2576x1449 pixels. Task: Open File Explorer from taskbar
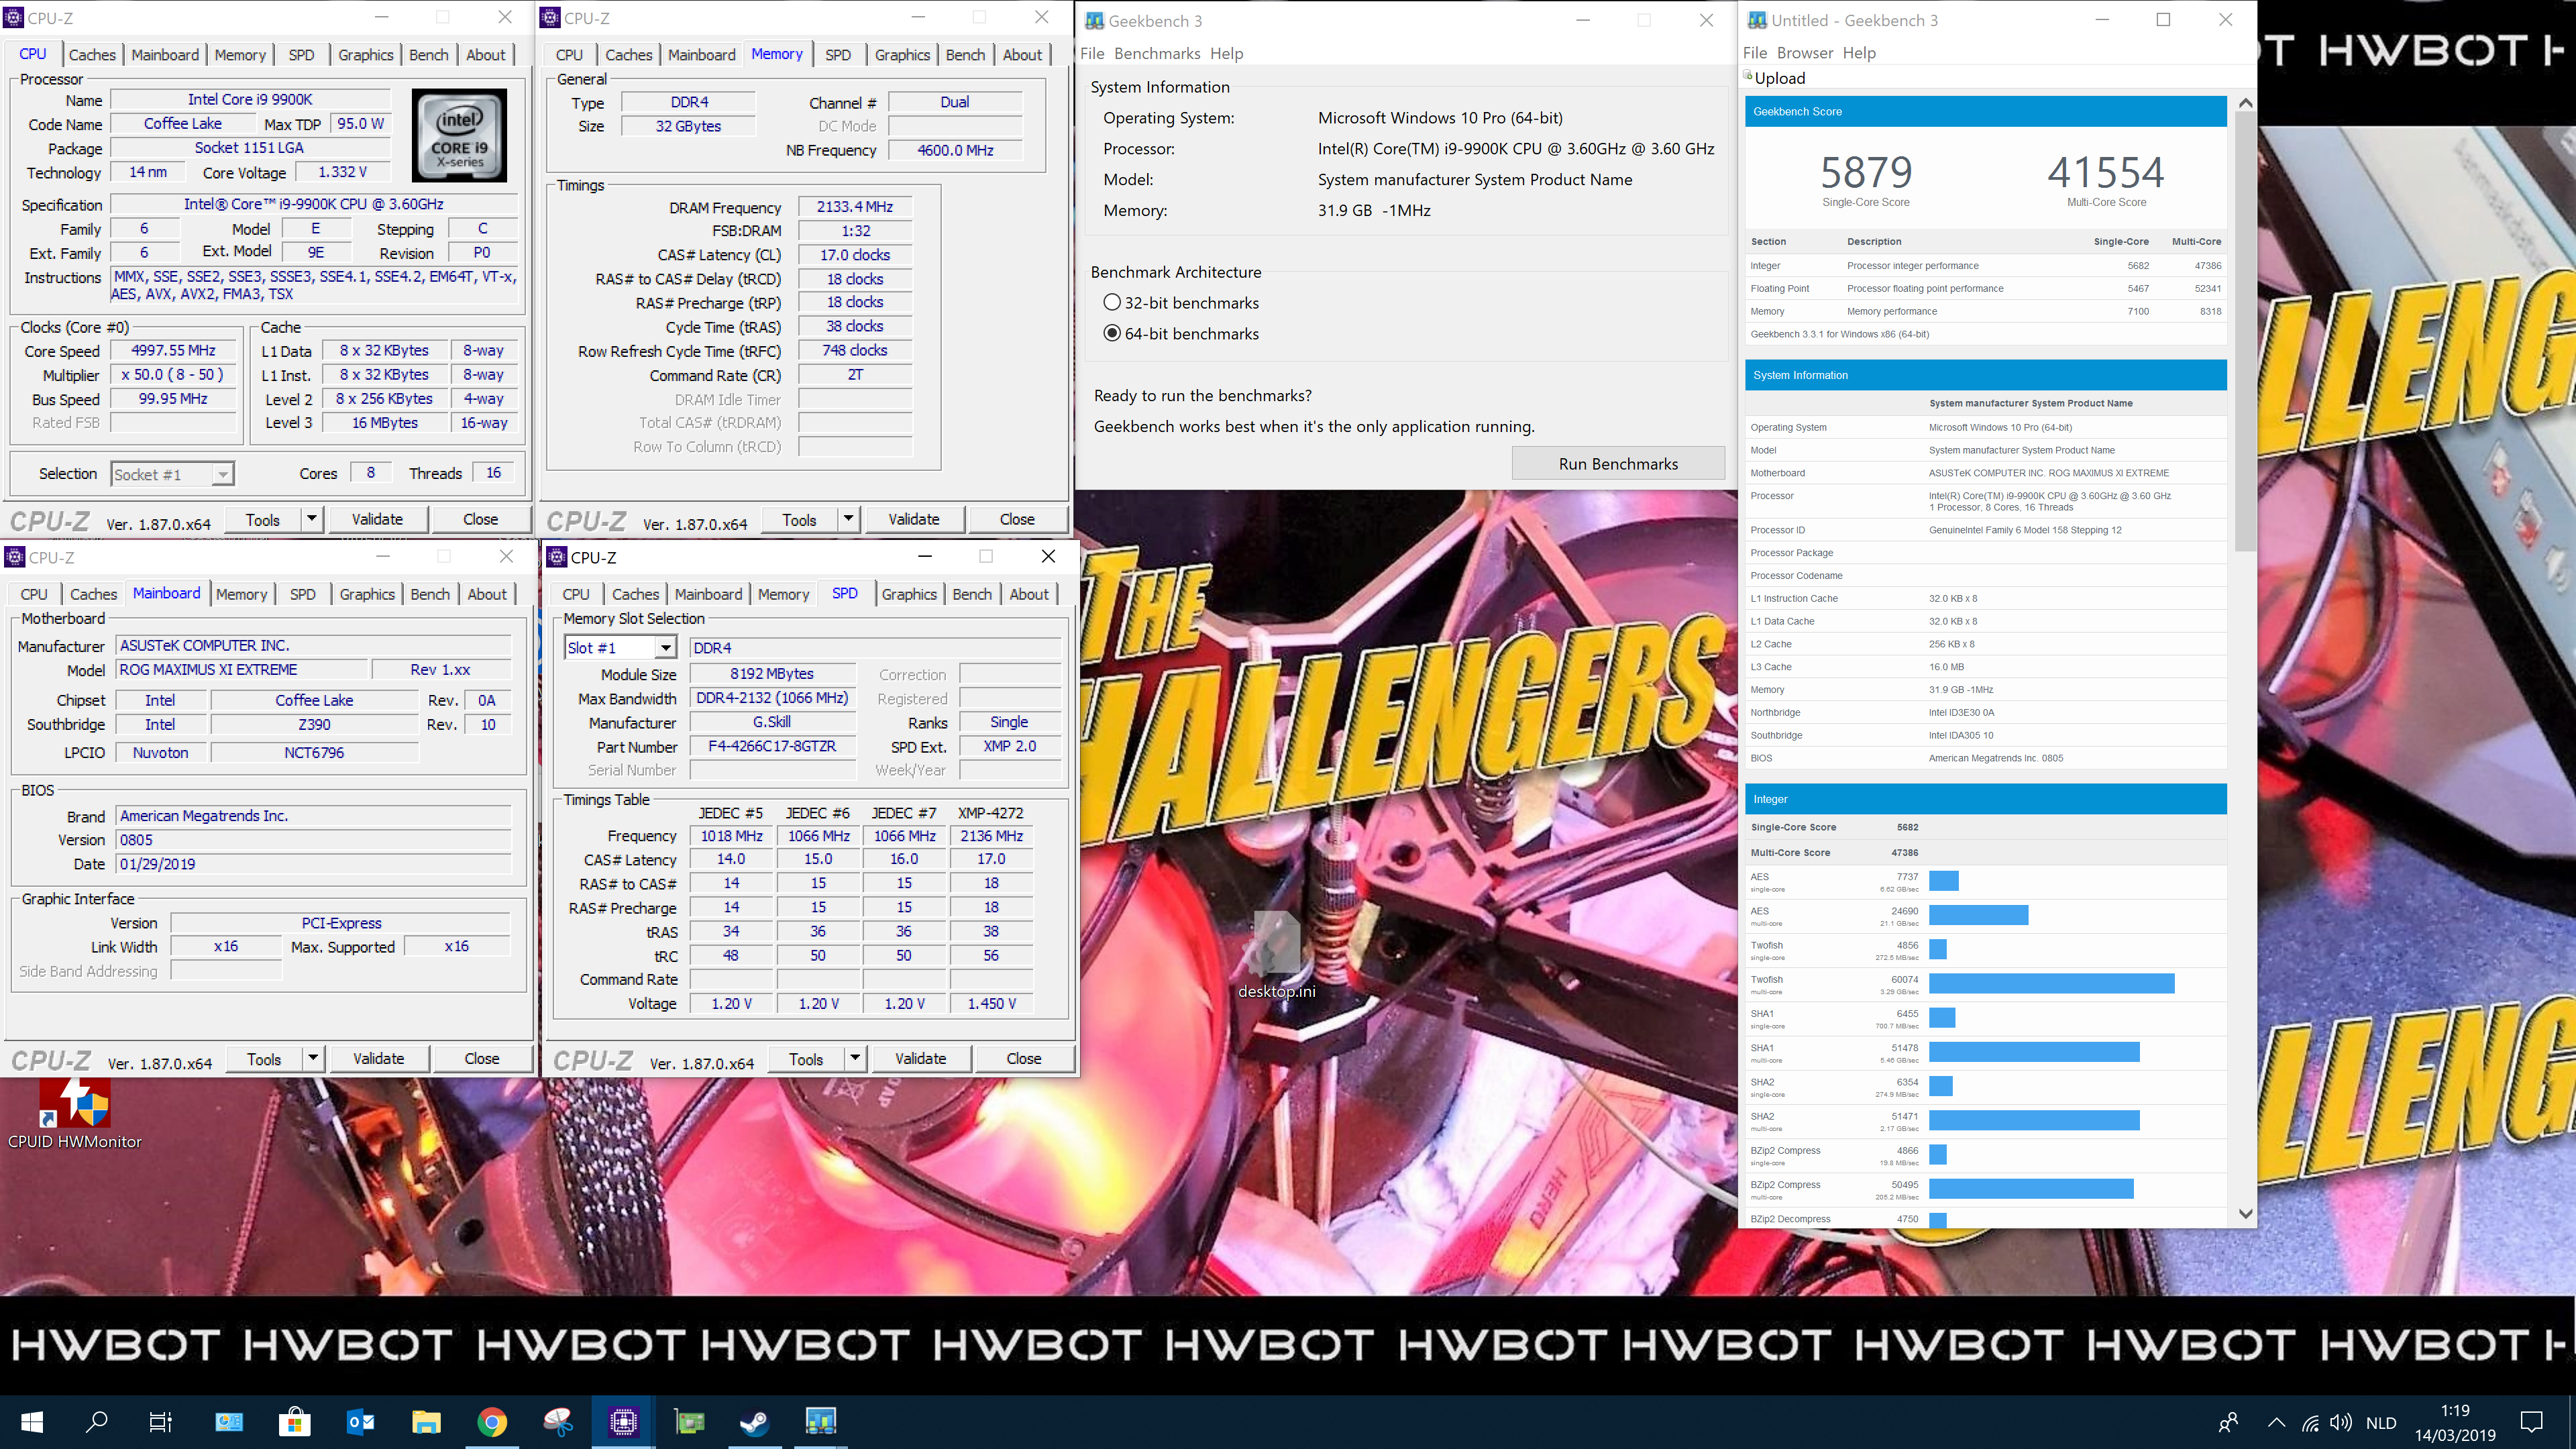(427, 1421)
